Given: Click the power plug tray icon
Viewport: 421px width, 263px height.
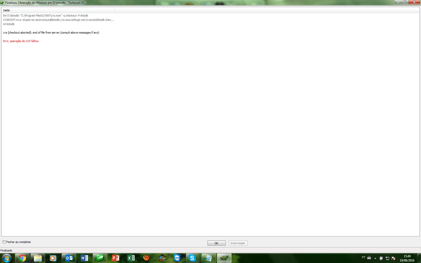Looking at the screenshot, I should click(381, 258).
